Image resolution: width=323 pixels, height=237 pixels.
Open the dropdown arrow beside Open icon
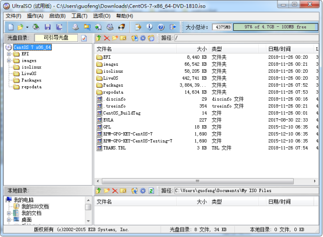point(27,27)
